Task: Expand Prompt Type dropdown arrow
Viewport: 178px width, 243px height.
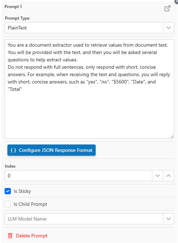Action: (x=169, y=28)
